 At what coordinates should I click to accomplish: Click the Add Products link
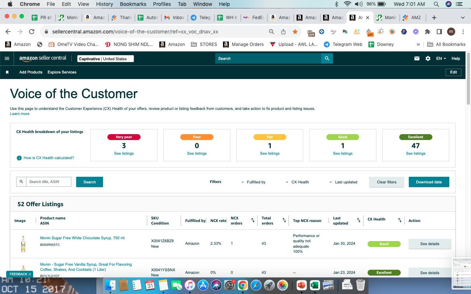(31, 72)
